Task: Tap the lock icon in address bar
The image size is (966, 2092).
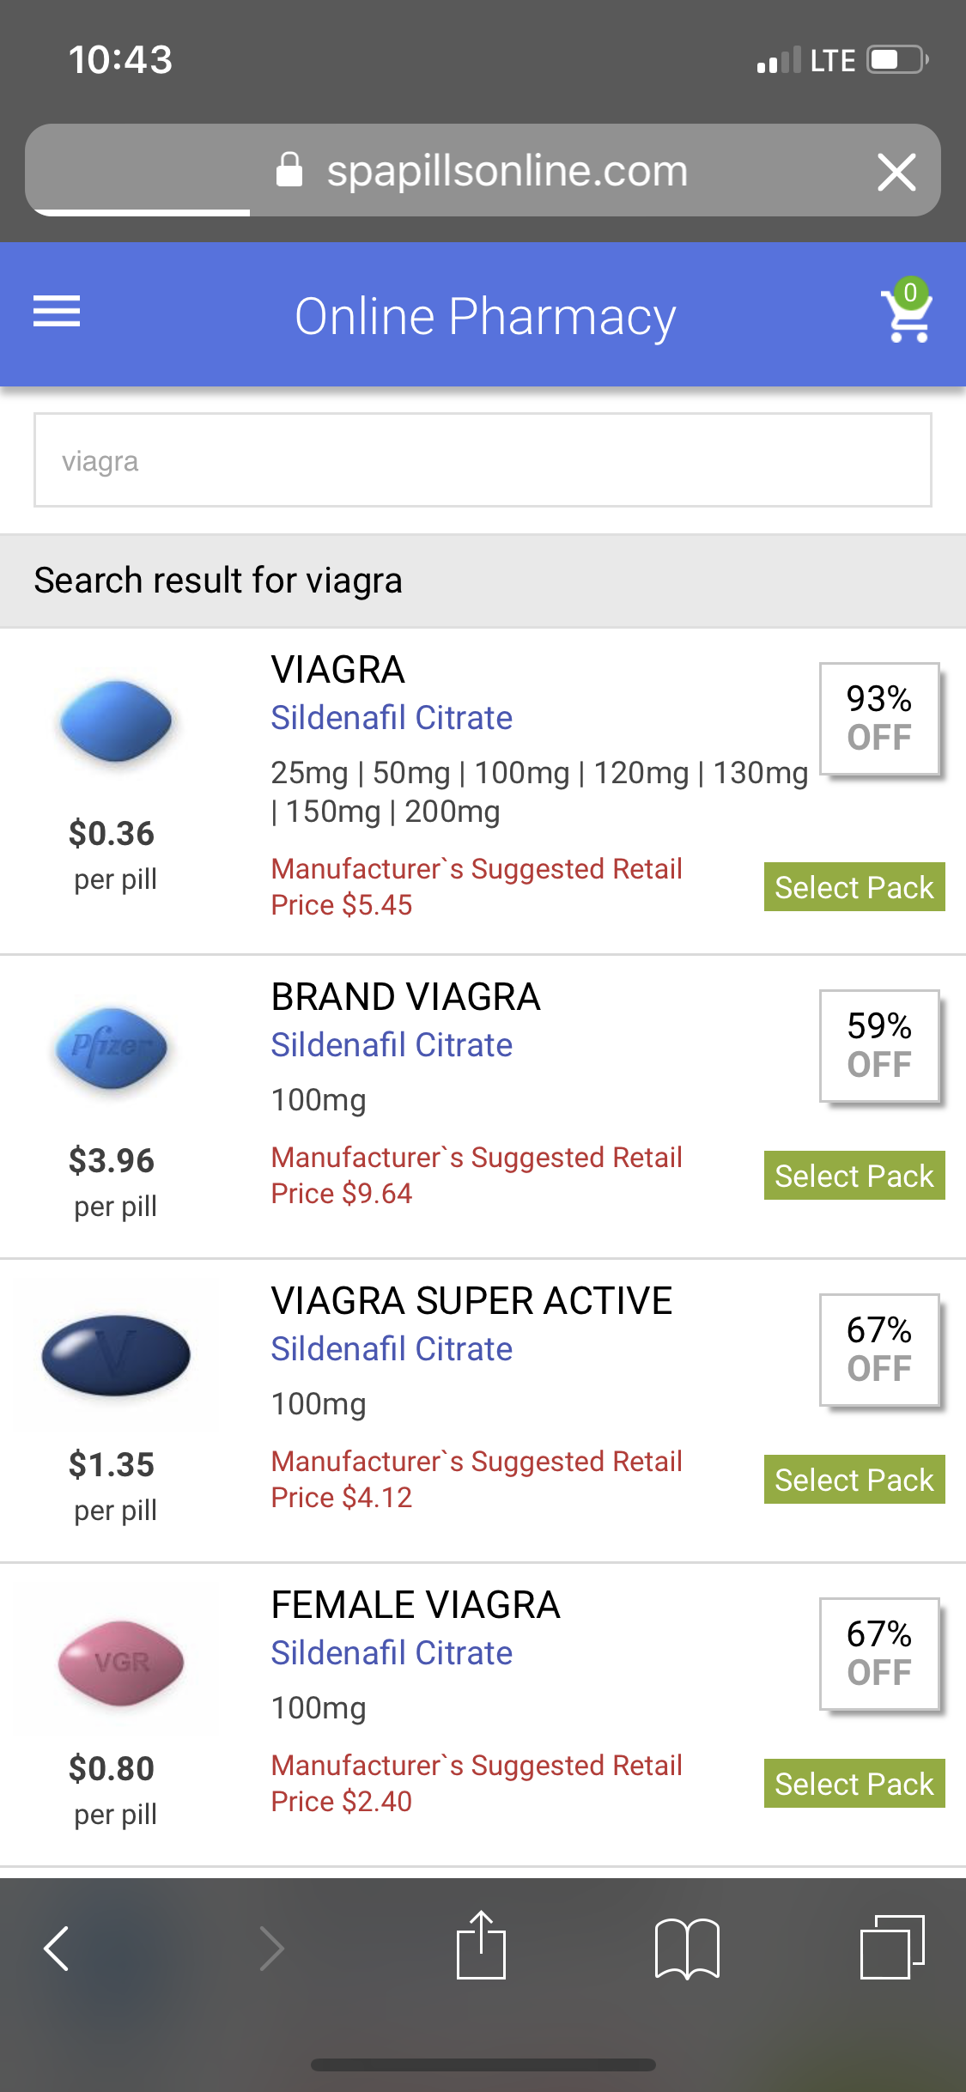Action: [289, 170]
